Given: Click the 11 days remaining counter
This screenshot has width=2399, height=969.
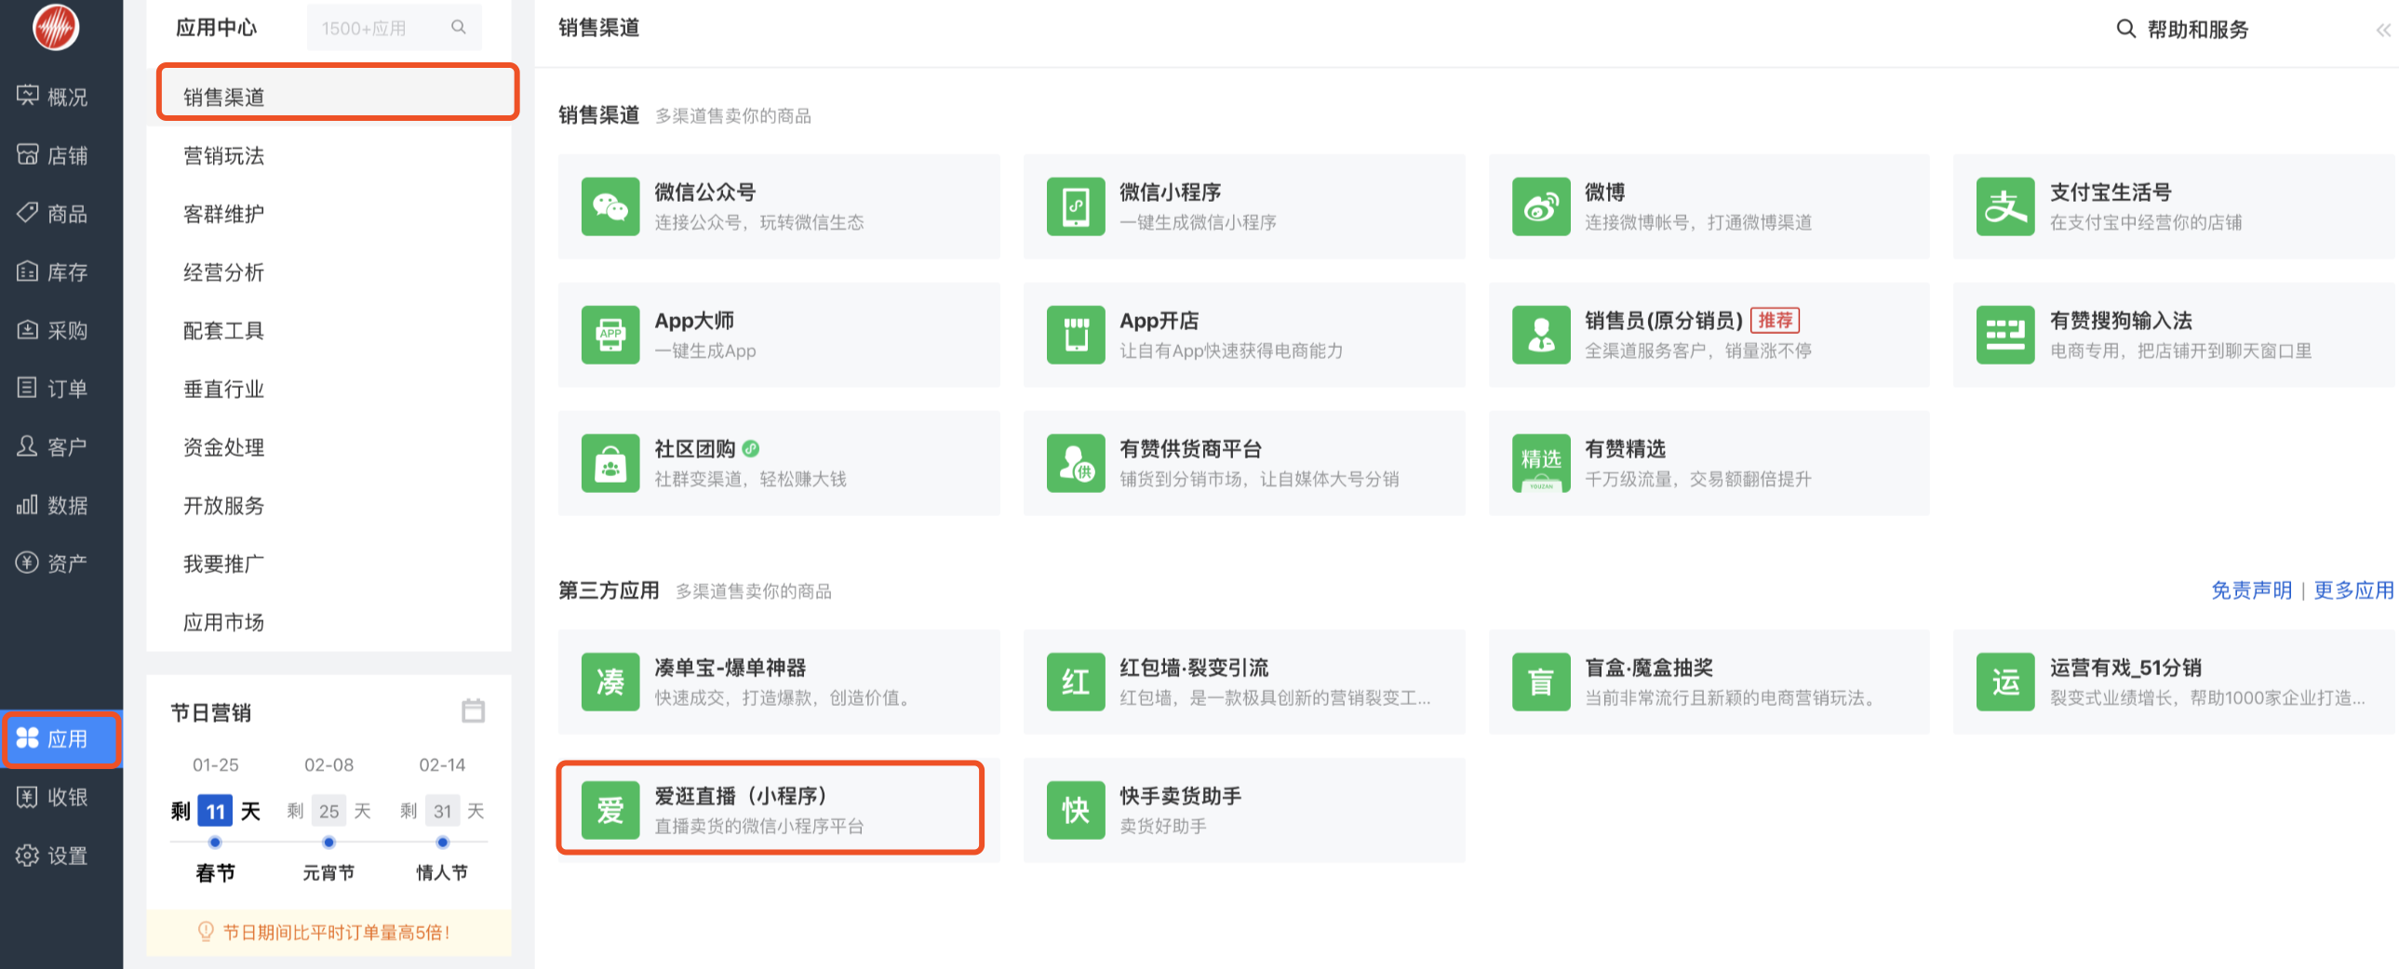Looking at the screenshot, I should tap(215, 811).
